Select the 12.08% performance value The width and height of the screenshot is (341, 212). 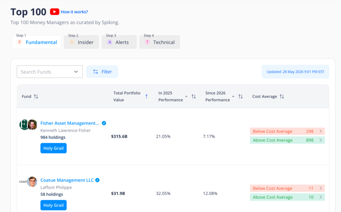[210, 193]
